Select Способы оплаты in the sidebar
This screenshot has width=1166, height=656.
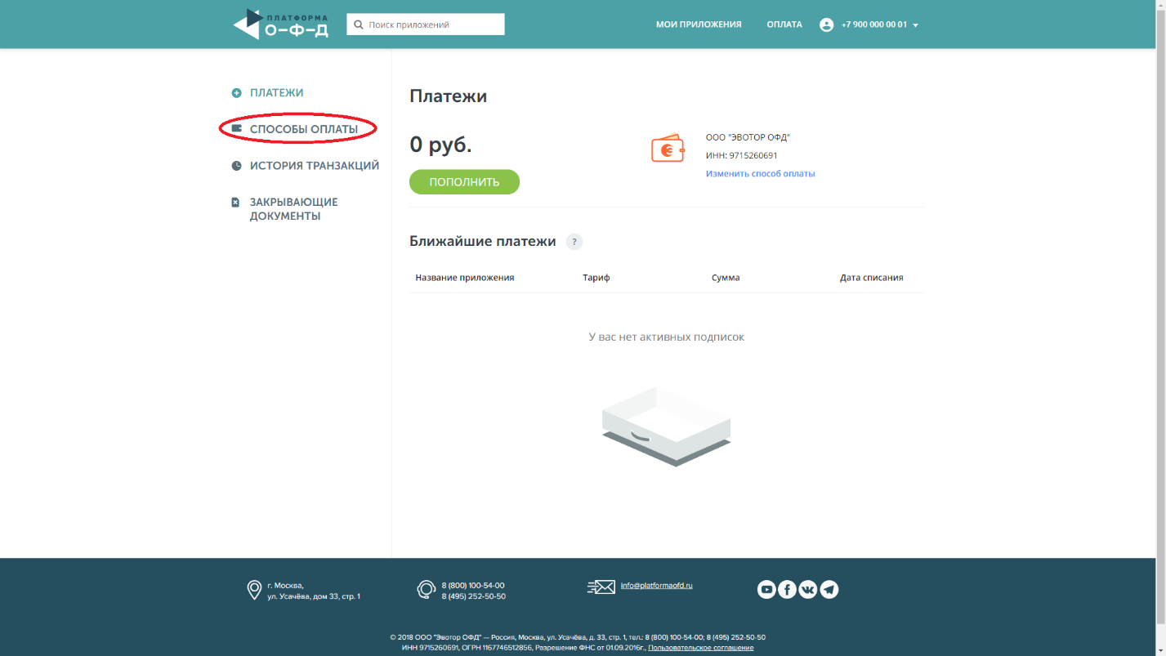304,129
